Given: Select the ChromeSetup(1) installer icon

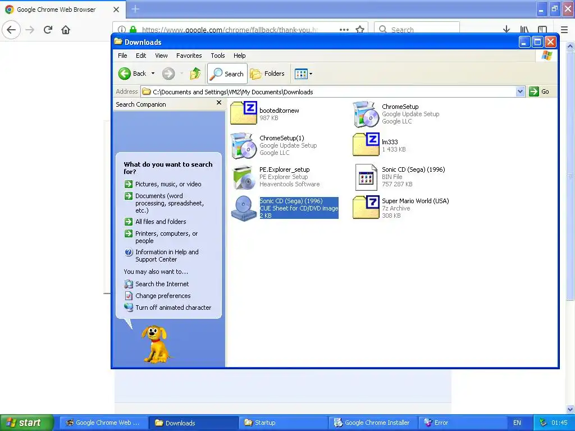Looking at the screenshot, I should pos(243,145).
